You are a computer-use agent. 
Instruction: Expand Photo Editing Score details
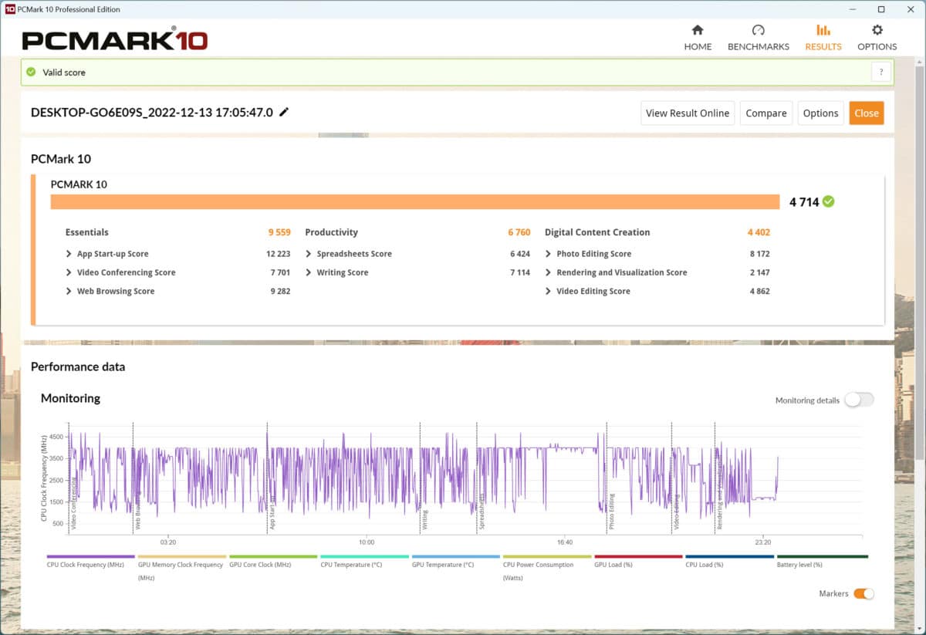pos(549,254)
